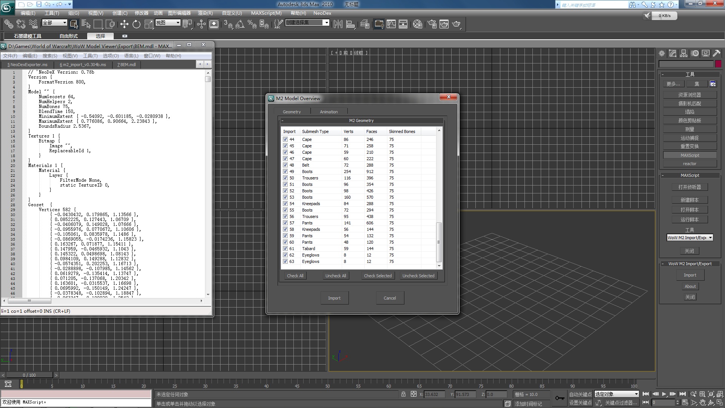Switch to the BEM.mdl editor tab
The height and width of the screenshot is (408, 725).
pyautogui.click(x=126, y=65)
